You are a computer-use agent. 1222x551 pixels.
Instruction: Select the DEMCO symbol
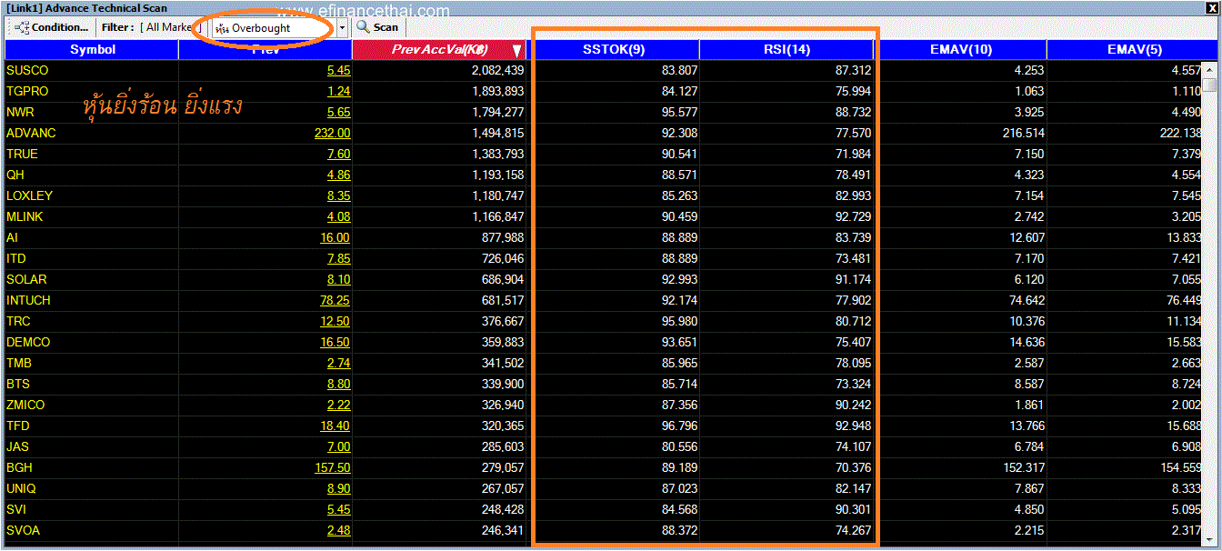click(x=28, y=342)
